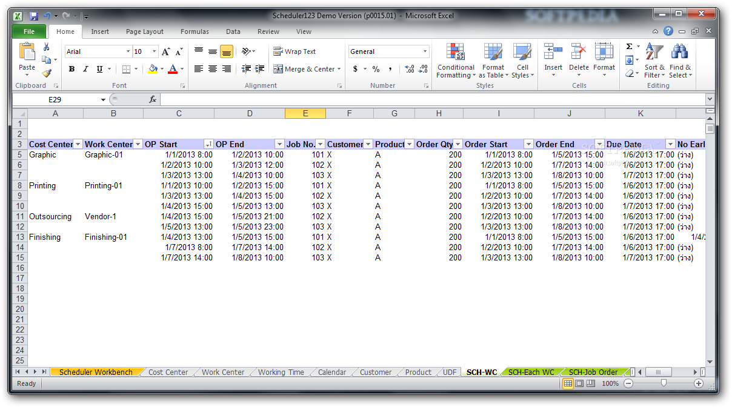Click Zoom In plus button
Image resolution: width=732 pixels, height=407 pixels.
point(699,383)
